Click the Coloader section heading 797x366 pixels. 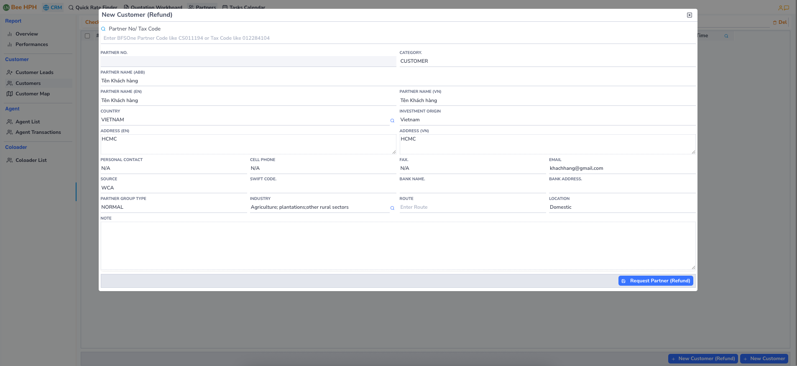pos(16,147)
